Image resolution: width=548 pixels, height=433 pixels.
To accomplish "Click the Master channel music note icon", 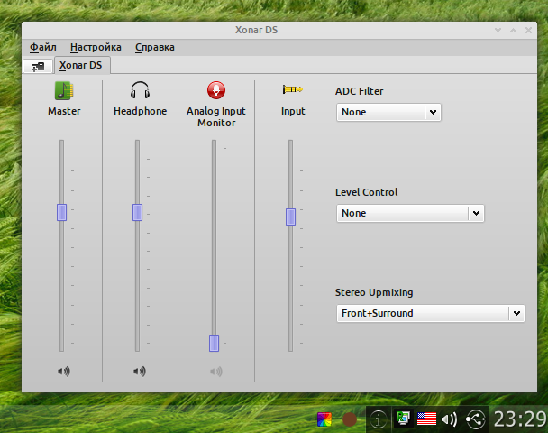I will coord(64,90).
